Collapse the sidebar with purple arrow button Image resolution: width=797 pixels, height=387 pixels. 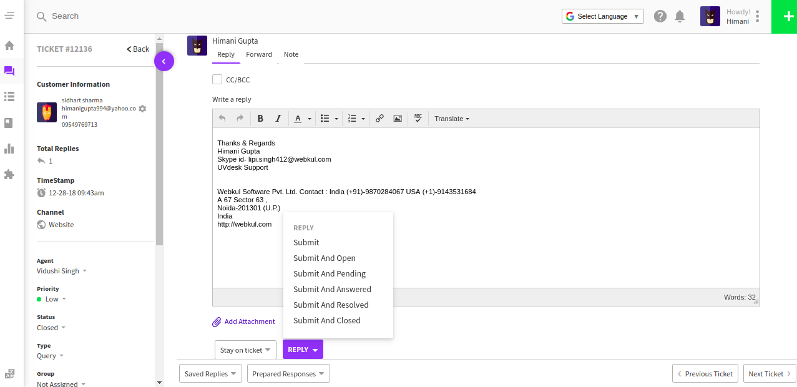164,61
